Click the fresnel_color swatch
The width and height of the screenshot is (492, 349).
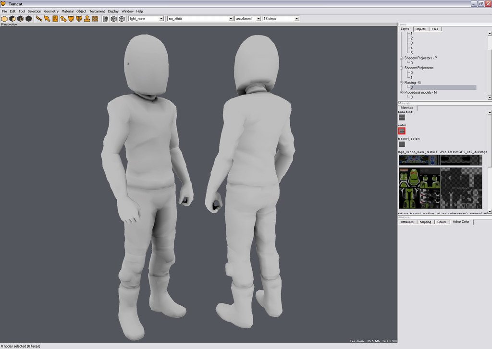[x=402, y=144]
